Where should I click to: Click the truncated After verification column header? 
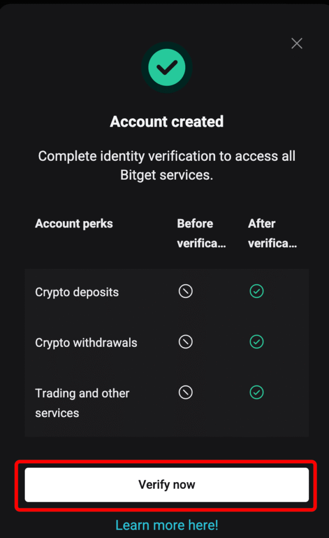point(272,233)
